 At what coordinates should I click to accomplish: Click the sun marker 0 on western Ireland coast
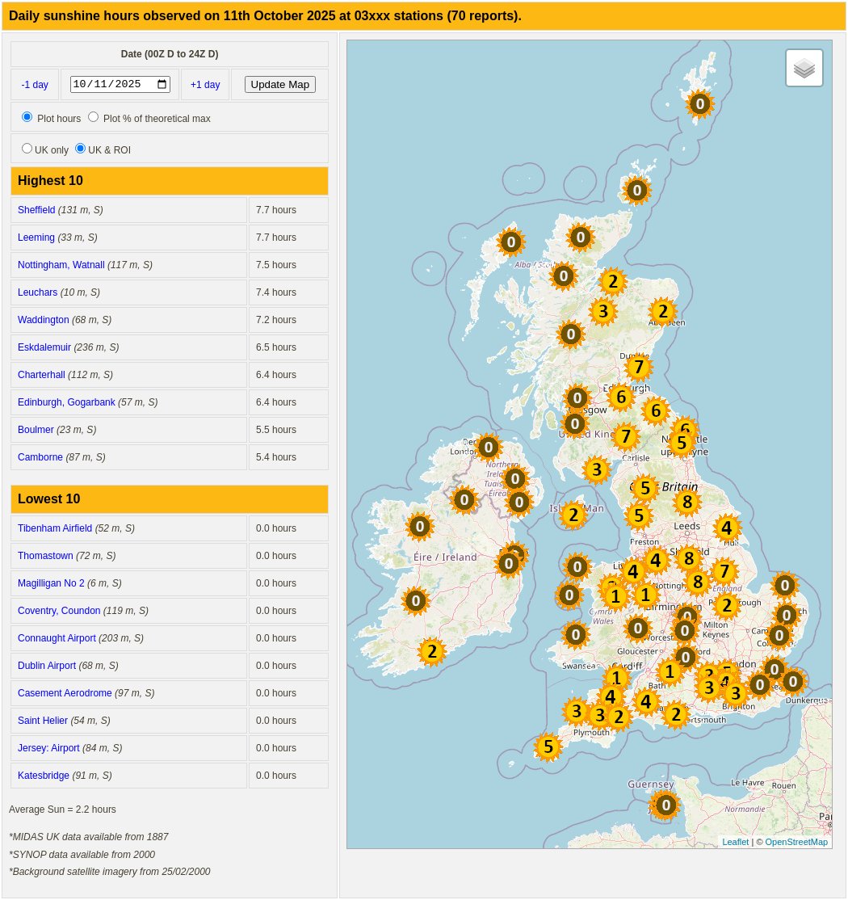tap(419, 526)
